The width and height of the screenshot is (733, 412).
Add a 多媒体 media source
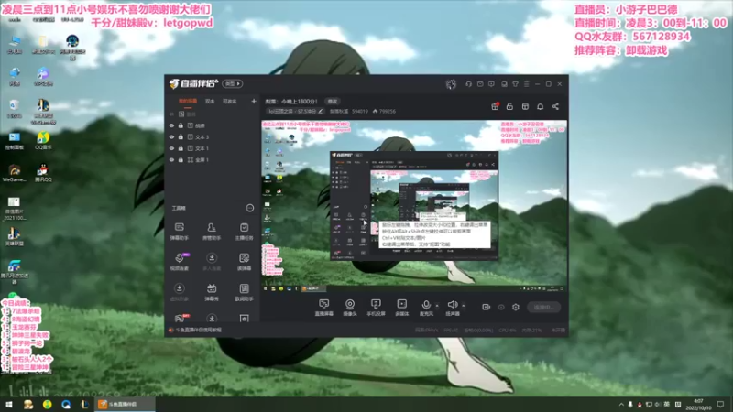(401, 308)
